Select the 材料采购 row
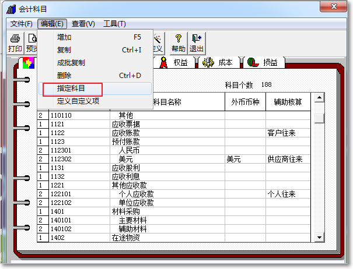This screenshot has height=269, width=353. pyautogui.click(x=174, y=211)
